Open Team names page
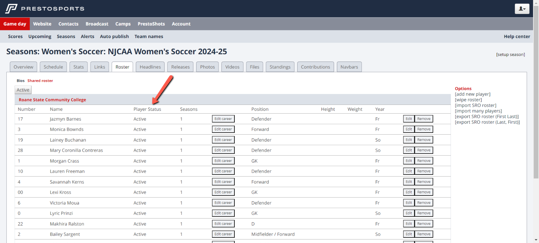539x243 pixels. tap(149, 36)
